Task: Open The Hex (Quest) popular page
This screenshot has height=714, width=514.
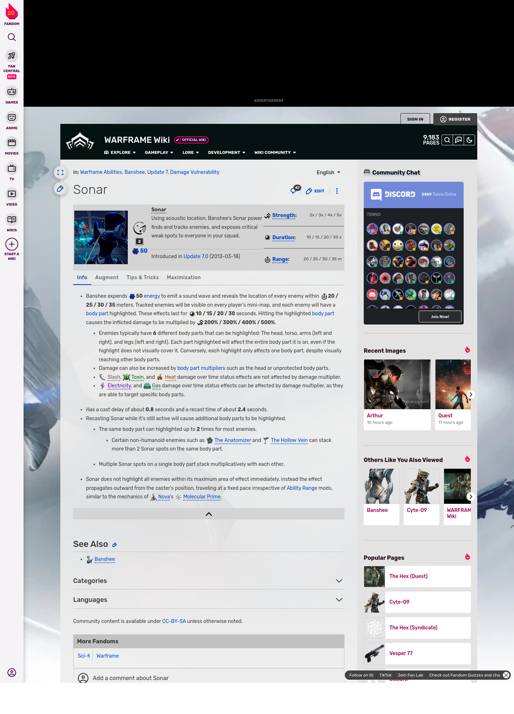Action: click(x=417, y=576)
